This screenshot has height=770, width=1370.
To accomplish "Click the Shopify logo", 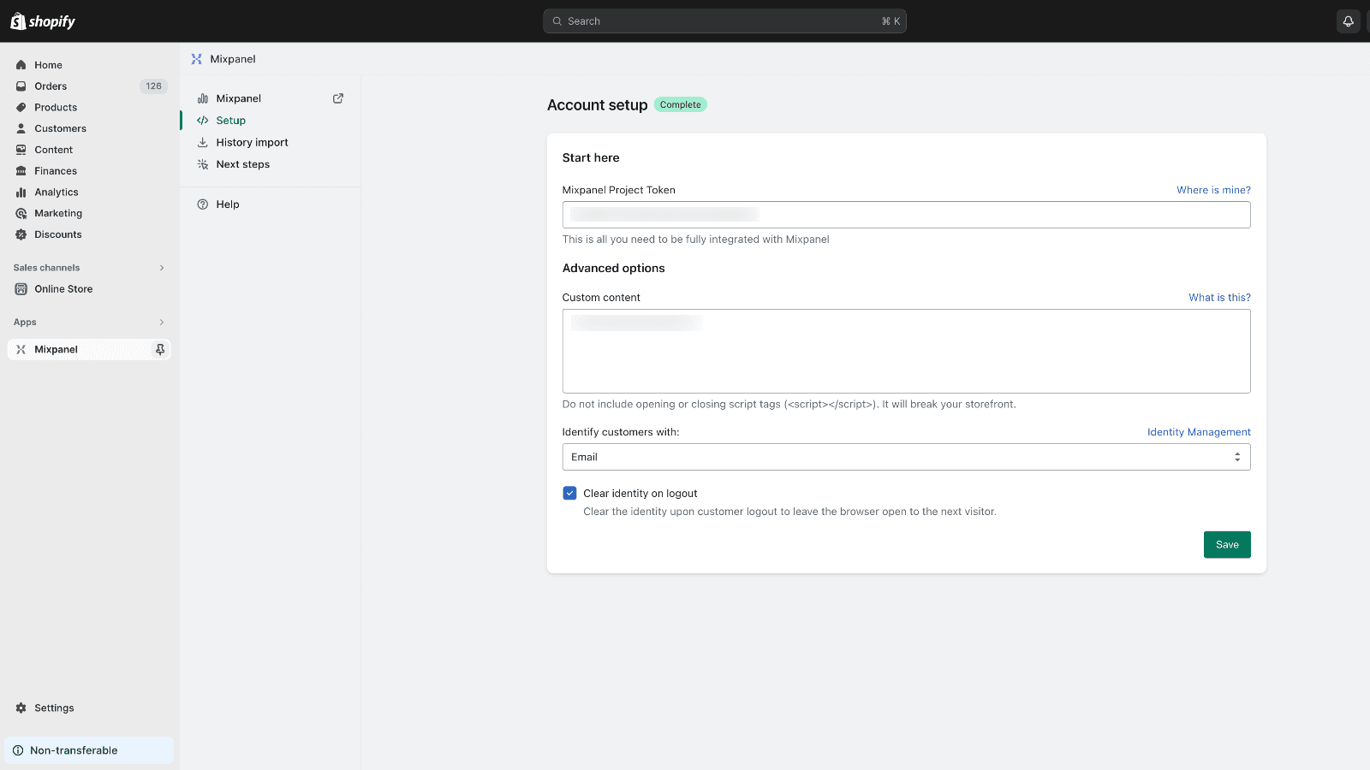I will pyautogui.click(x=42, y=21).
